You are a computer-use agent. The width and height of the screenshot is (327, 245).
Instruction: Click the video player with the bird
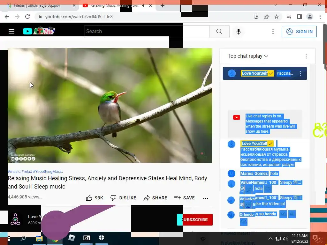click(110, 106)
